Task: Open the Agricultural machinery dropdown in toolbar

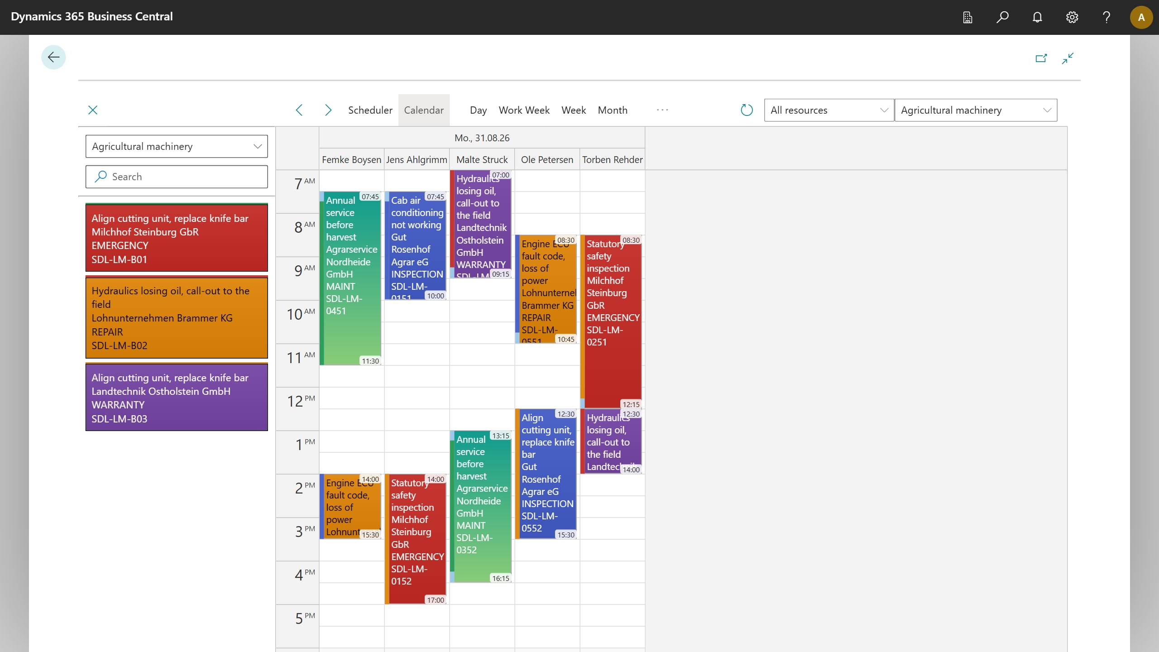Action: click(976, 110)
